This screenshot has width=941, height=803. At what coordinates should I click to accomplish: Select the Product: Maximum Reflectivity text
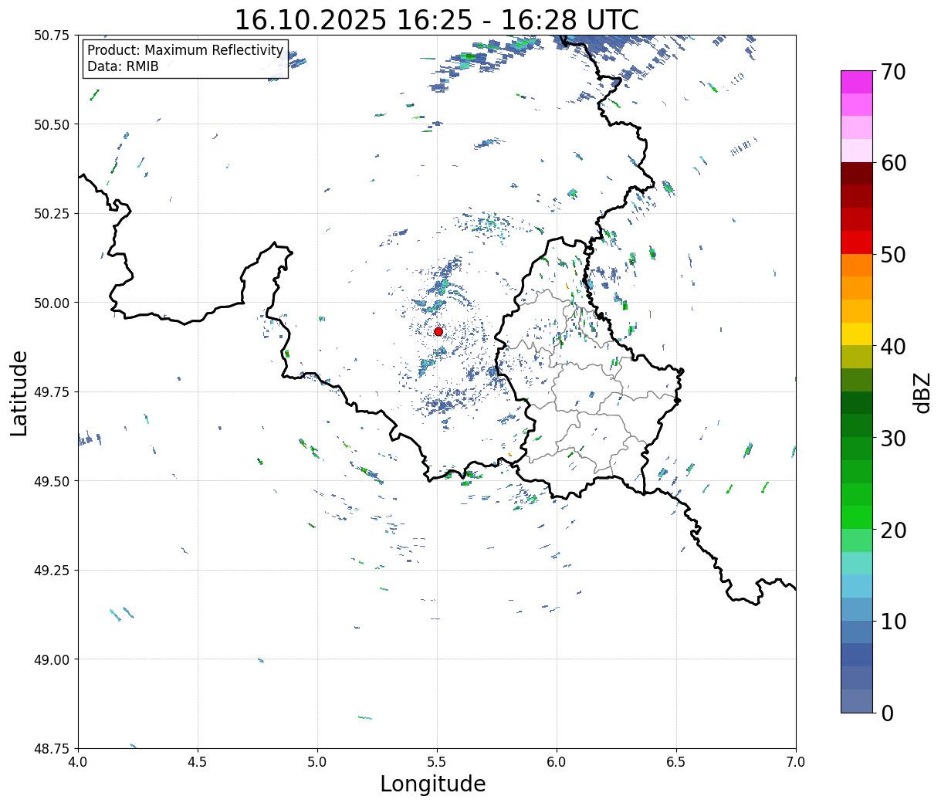click(185, 50)
